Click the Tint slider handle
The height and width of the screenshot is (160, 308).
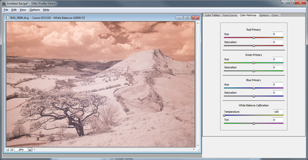[253, 123]
